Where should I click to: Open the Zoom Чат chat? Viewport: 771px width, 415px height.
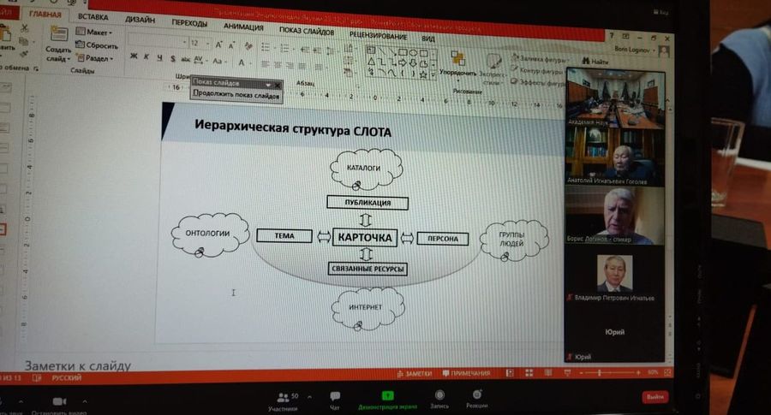coord(335,400)
